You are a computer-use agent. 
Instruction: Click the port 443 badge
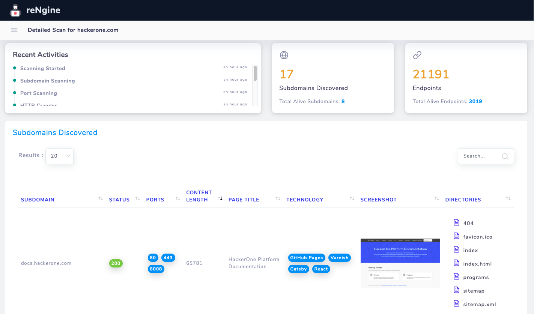click(x=168, y=258)
